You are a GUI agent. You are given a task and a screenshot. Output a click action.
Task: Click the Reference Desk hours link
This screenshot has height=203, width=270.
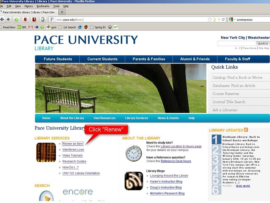pos(176,161)
